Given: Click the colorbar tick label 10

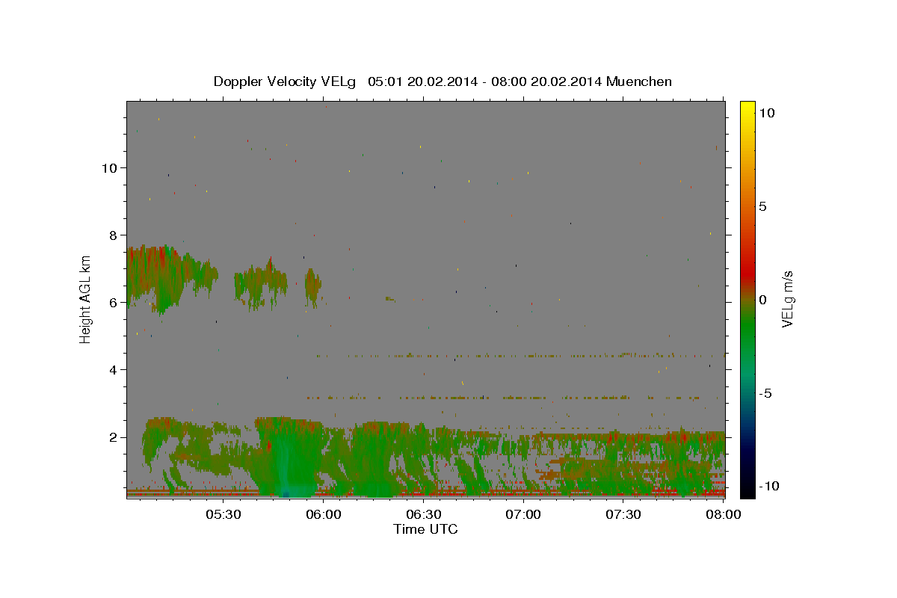Looking at the screenshot, I should (x=766, y=112).
